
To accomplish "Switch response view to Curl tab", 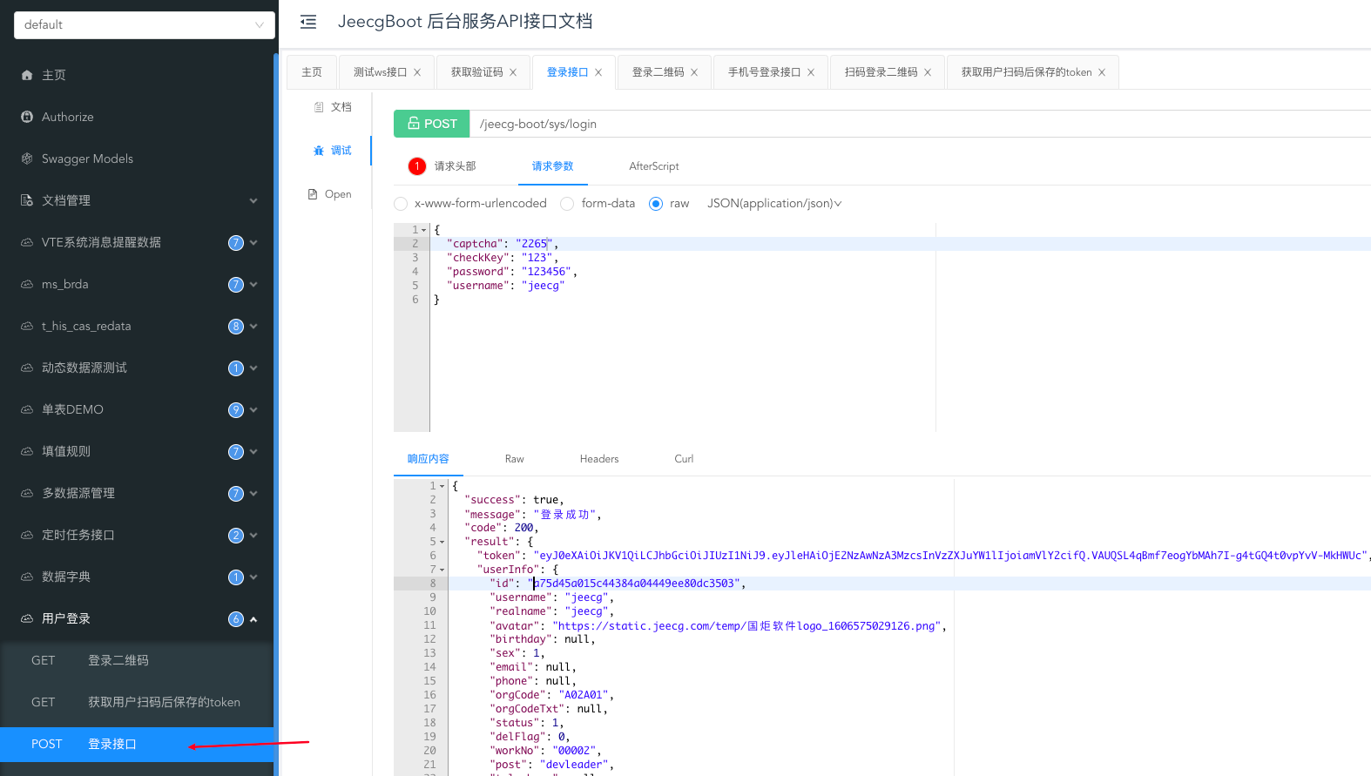I will [684, 459].
